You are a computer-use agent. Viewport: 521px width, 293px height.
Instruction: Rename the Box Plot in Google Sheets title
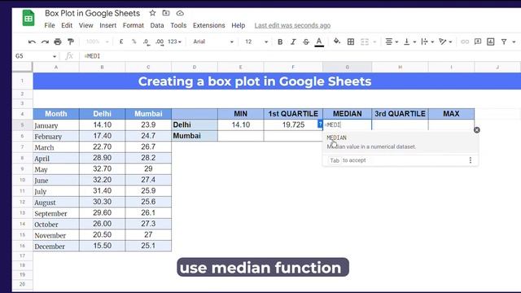pyautogui.click(x=92, y=13)
